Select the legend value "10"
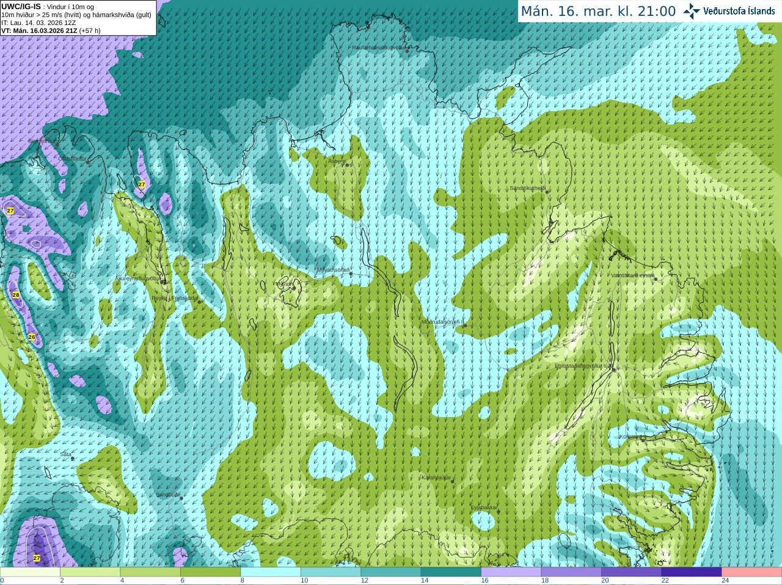The image size is (782, 585). click(304, 581)
